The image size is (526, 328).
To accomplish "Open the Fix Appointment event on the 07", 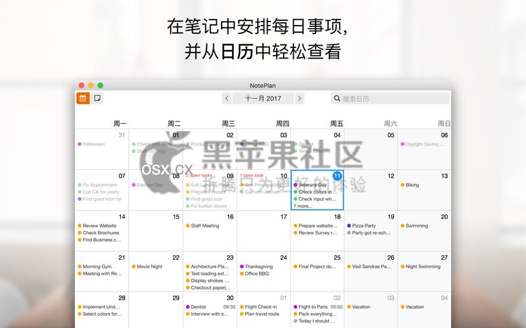I will point(97,185).
